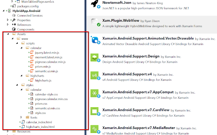Click the moment.latest.min.js file icon

(32, 57)
